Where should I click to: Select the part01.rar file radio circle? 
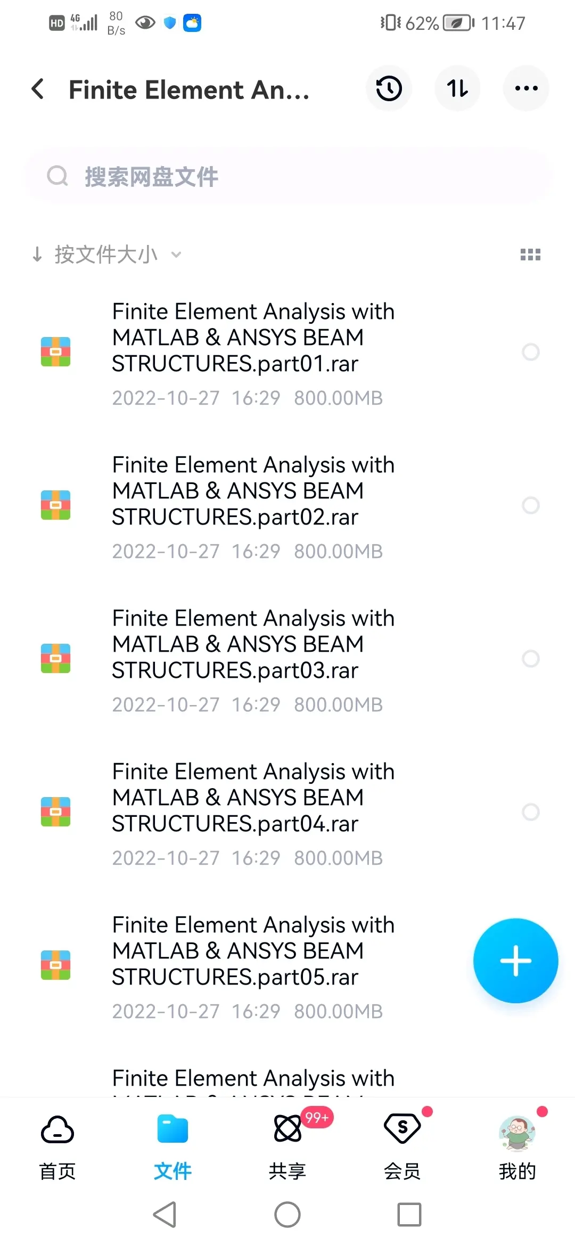531,352
